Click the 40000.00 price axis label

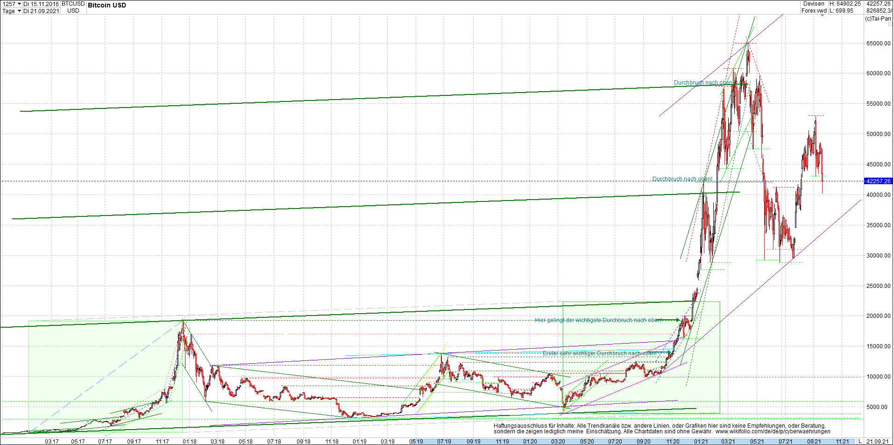tap(878, 195)
